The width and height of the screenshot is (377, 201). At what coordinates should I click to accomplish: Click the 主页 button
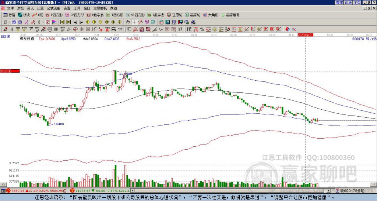click(x=357, y=3)
